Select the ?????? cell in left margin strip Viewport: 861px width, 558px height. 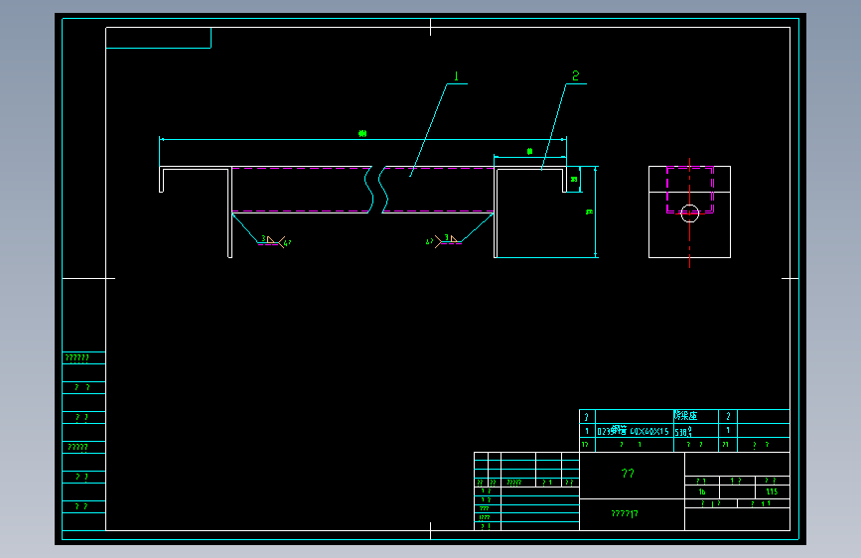(x=84, y=358)
